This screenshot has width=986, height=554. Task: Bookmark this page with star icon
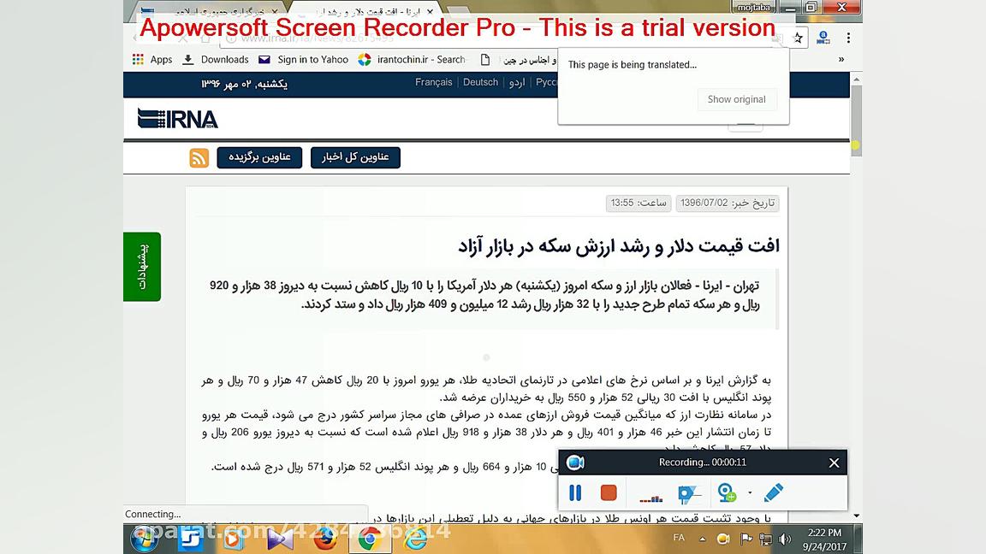[798, 38]
